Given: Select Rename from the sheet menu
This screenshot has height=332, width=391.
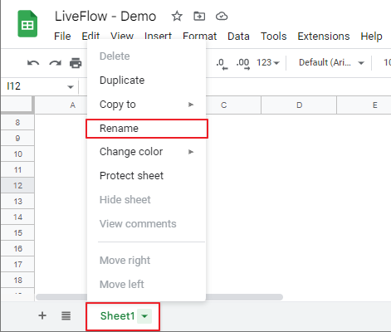Looking at the screenshot, I should coord(146,129).
